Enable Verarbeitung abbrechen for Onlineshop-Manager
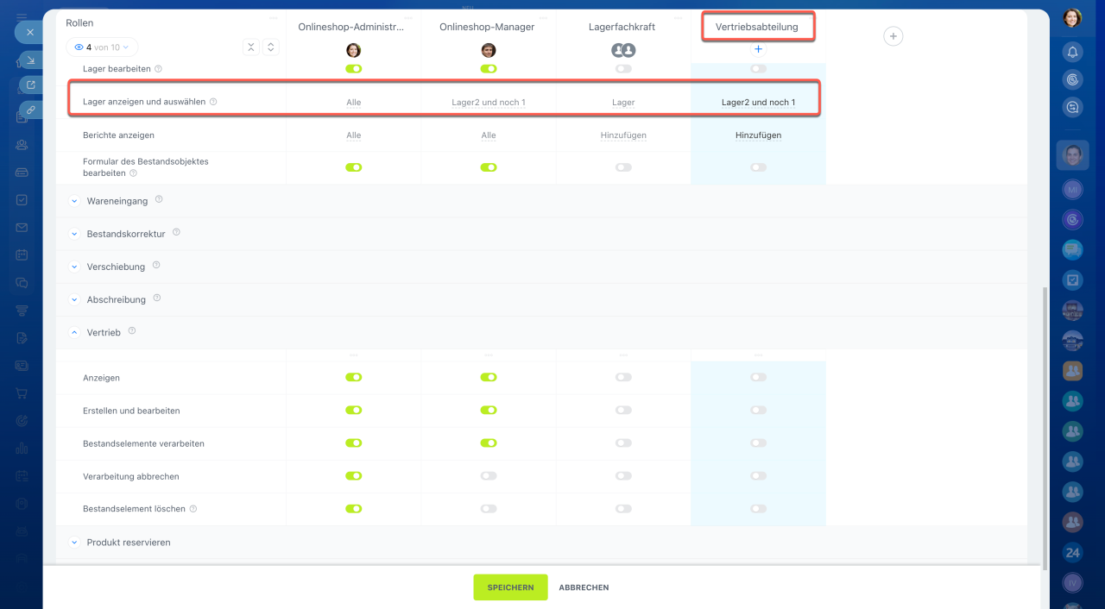 click(x=489, y=476)
